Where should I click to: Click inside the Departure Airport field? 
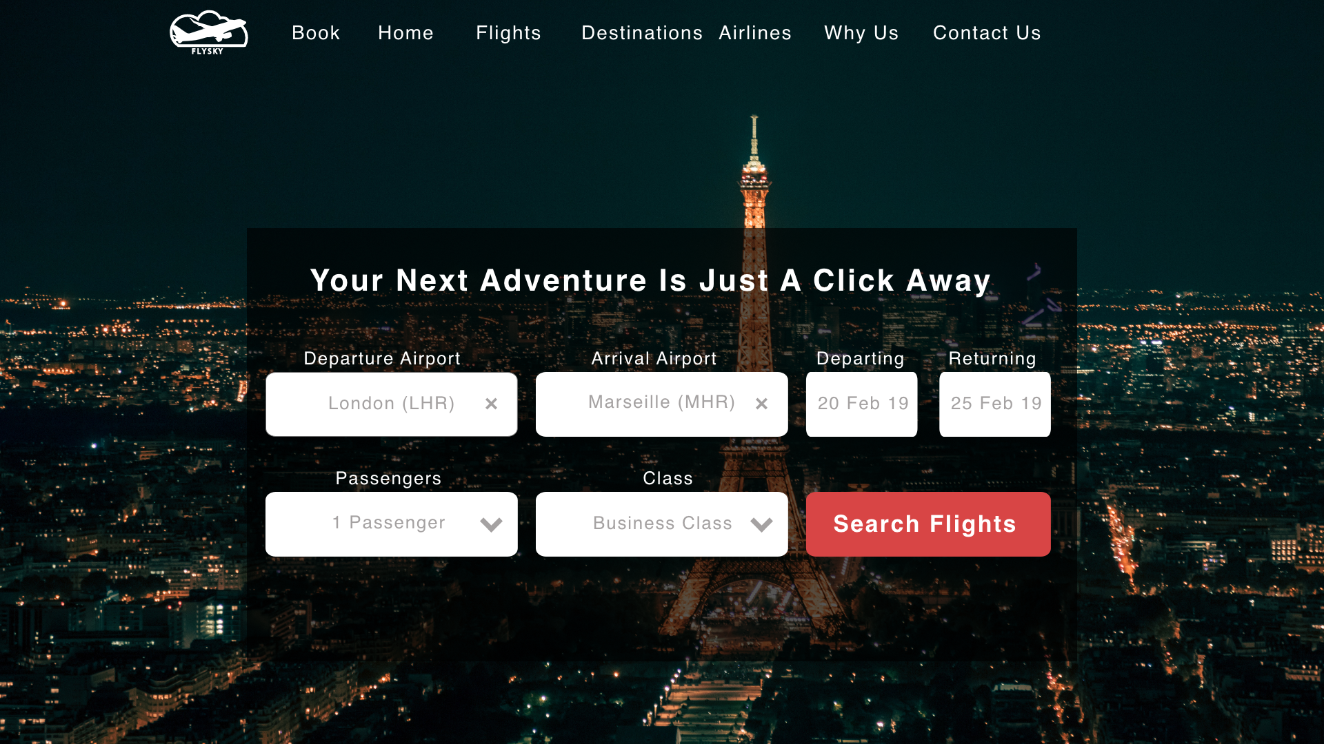coord(391,404)
